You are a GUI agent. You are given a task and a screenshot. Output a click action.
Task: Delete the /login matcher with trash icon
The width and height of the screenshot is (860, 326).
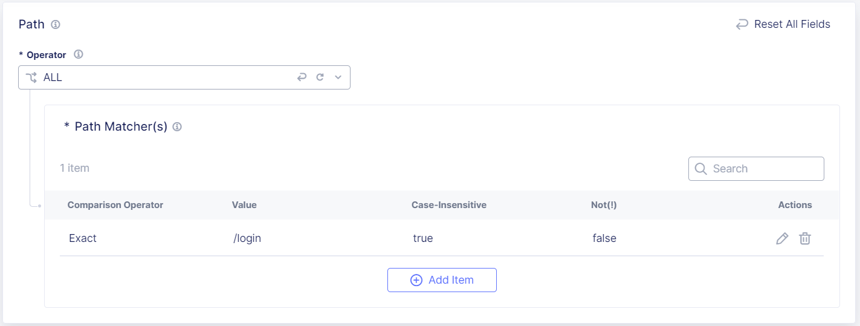[x=805, y=238]
